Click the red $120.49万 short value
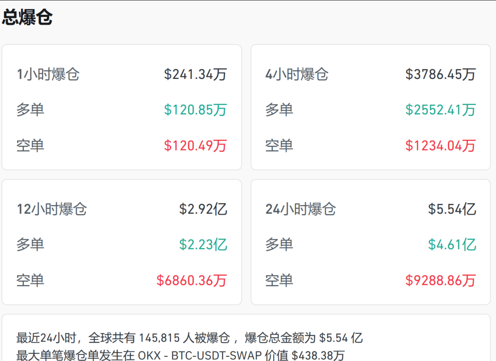The height and width of the screenshot is (361, 496). 195,145
